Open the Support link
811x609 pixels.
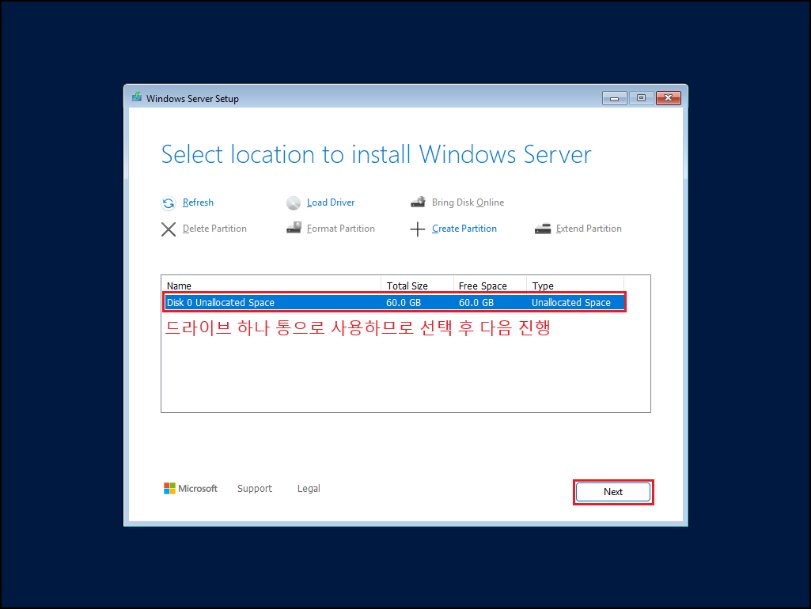255,489
